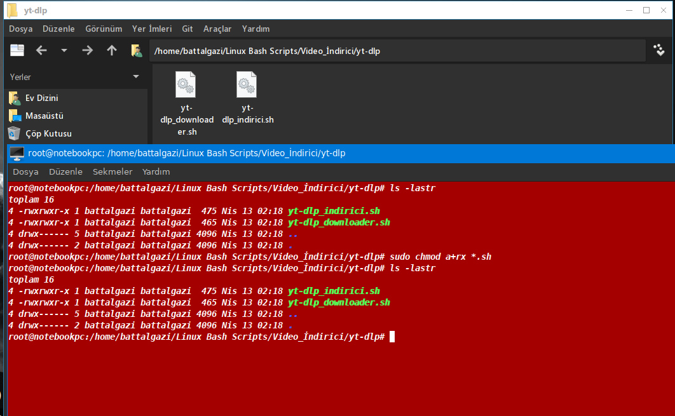The height and width of the screenshot is (416, 675).
Task: Expand the Yerler side pane dropdown
Action: (x=136, y=77)
